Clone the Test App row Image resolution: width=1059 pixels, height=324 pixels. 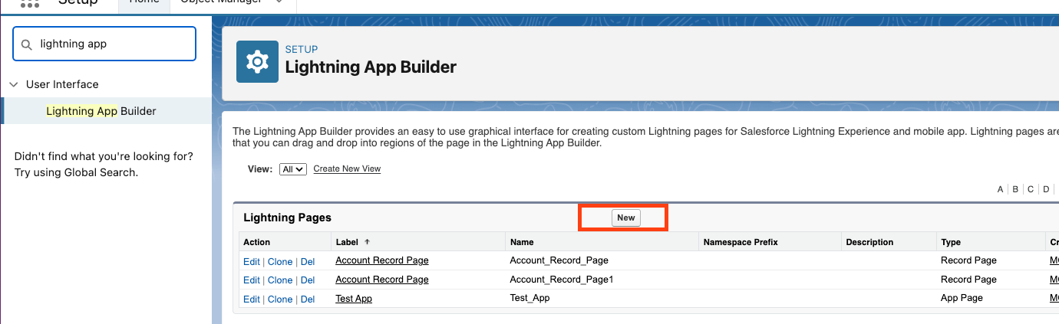(280, 299)
